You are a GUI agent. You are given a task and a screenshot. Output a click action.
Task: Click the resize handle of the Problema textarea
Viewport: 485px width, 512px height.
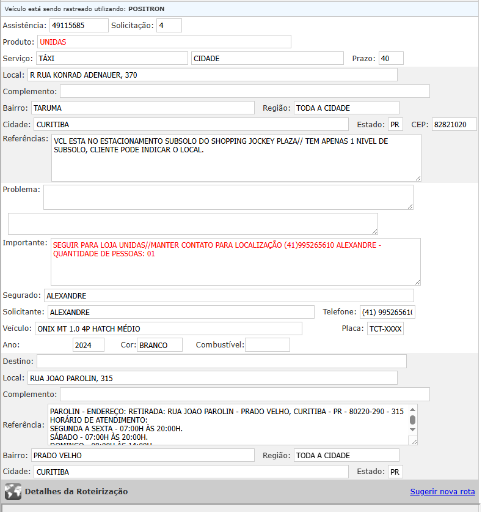click(x=410, y=206)
